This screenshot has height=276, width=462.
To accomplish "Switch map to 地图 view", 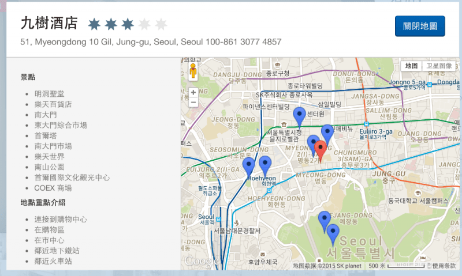I will pyautogui.click(x=411, y=66).
